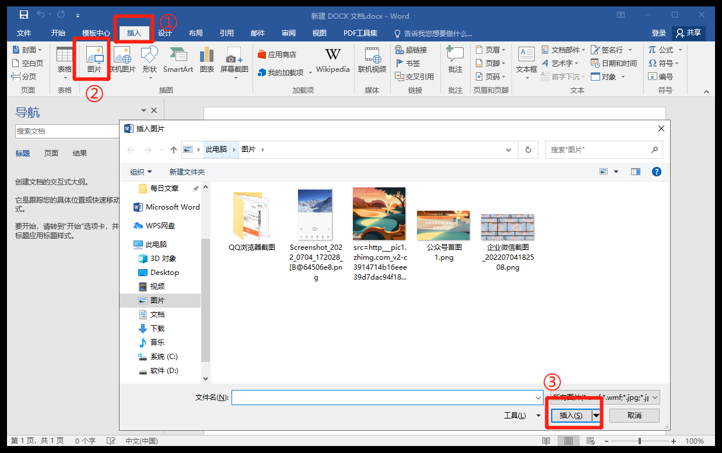Image resolution: width=722 pixels, height=453 pixels.
Task: Switch navigation pane to 页面 pages
Action: pos(51,153)
